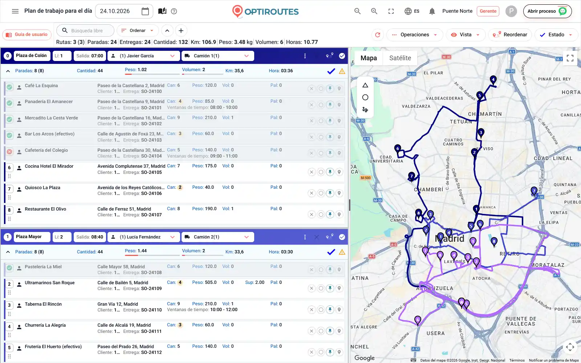Show Plaza Mayor route on map icon

point(329,237)
